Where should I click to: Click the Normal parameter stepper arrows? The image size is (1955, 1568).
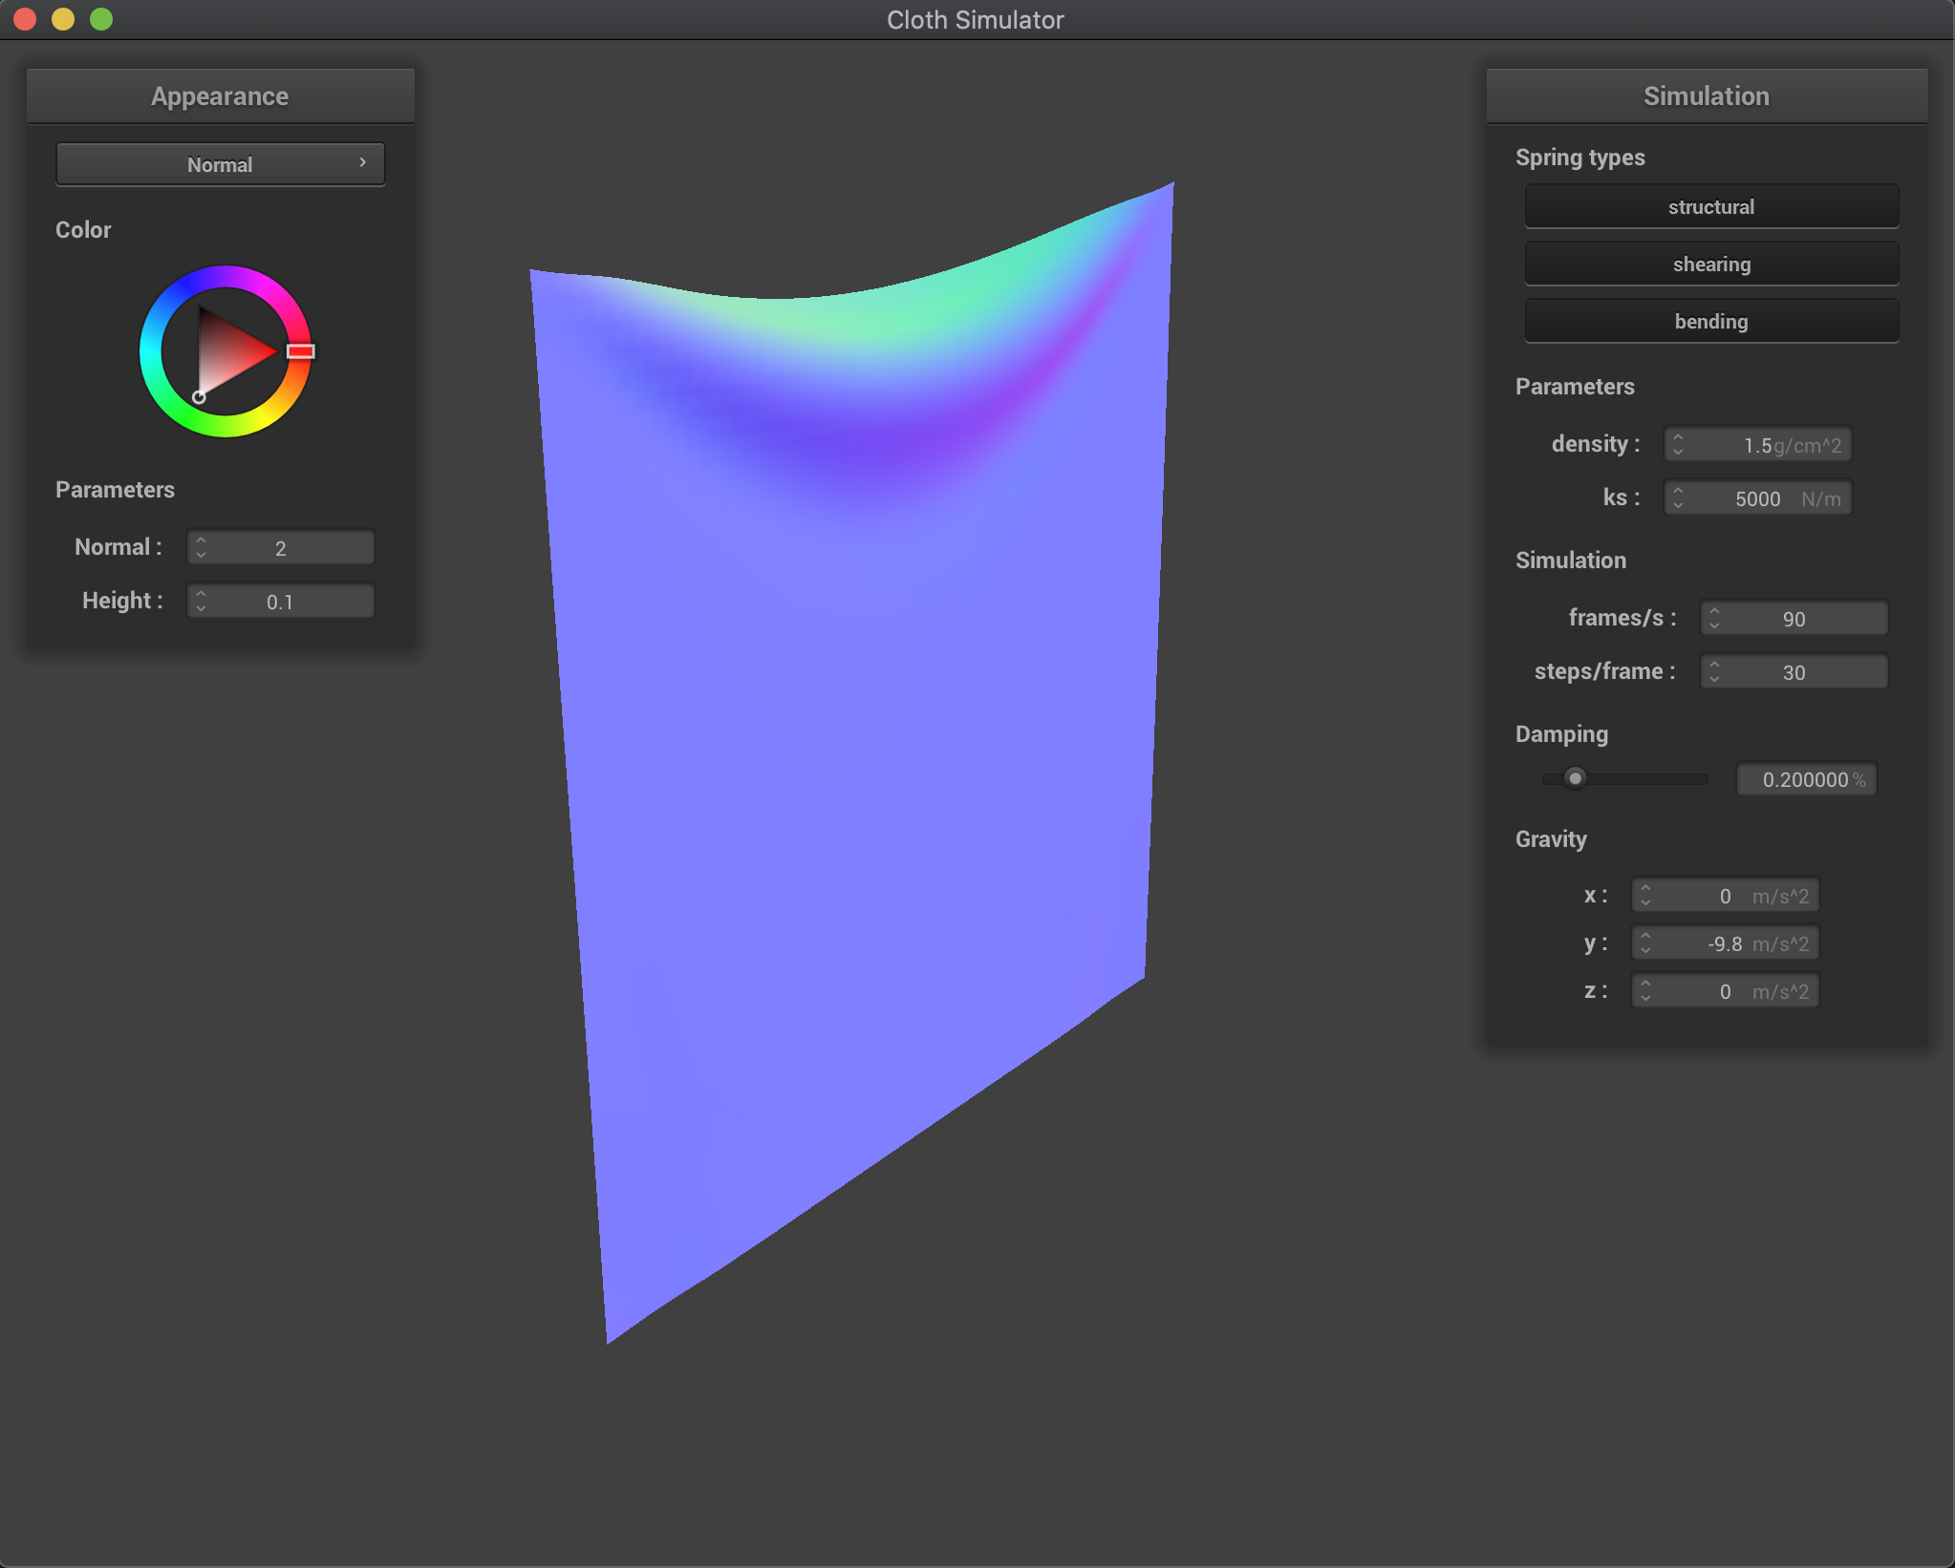201,548
